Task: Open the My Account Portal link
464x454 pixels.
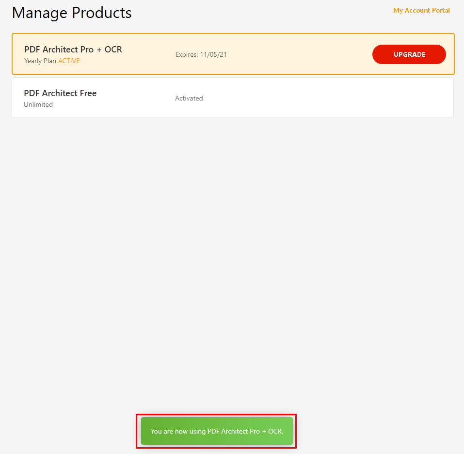Action: 421,10
